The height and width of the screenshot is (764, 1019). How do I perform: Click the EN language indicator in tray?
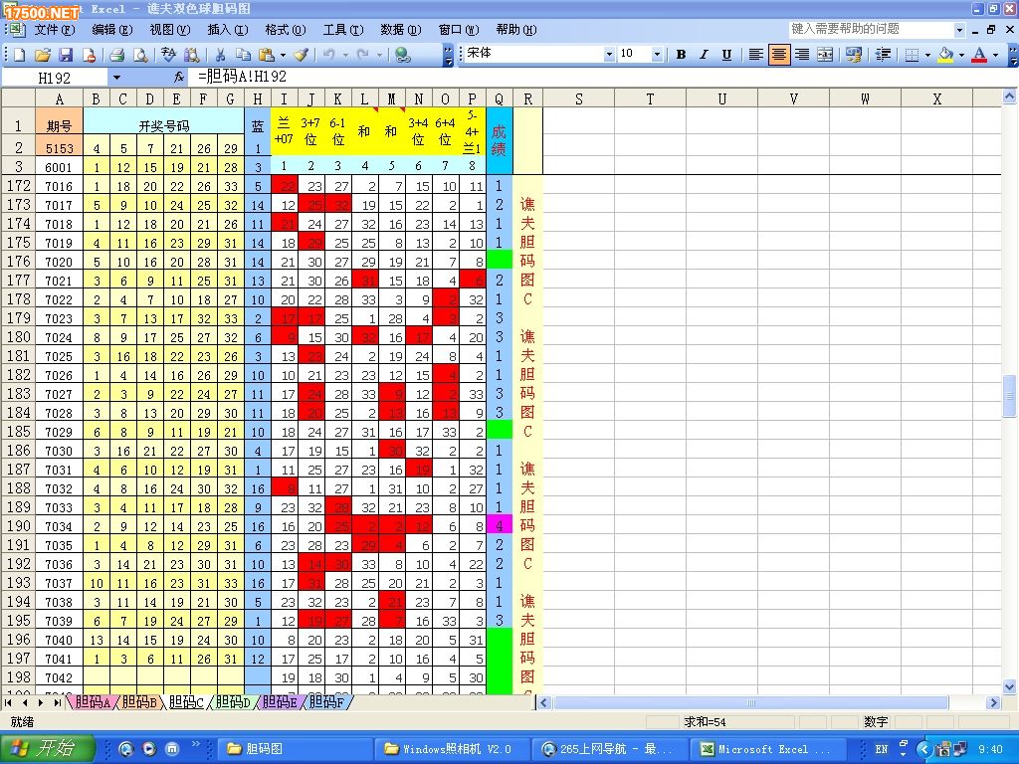click(882, 749)
